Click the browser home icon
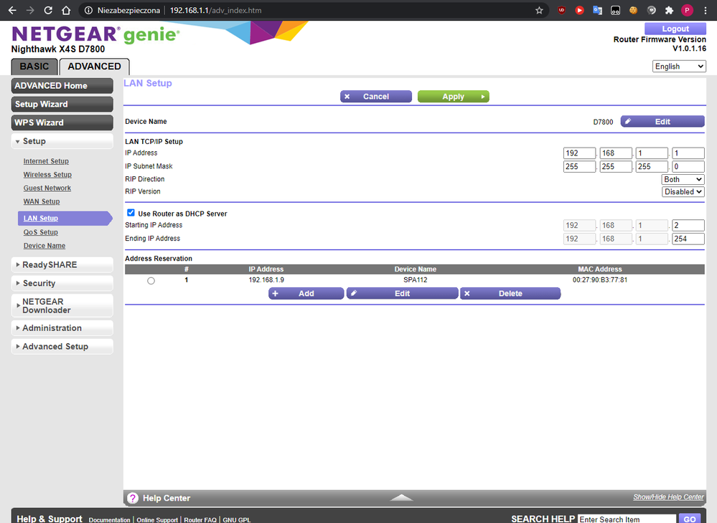This screenshot has height=523, width=717. coord(66,11)
